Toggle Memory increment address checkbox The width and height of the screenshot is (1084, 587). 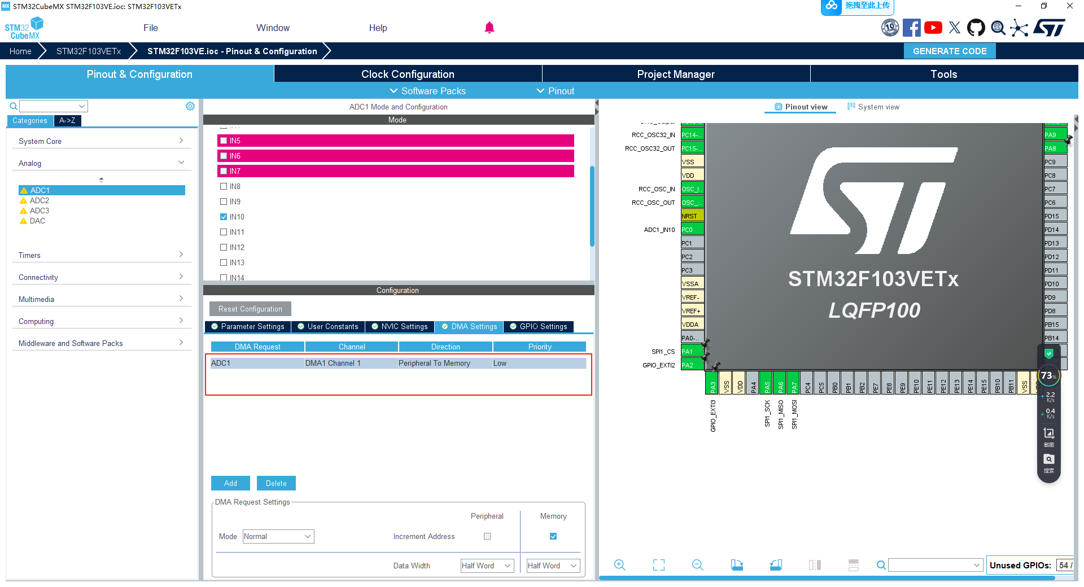[x=553, y=536]
